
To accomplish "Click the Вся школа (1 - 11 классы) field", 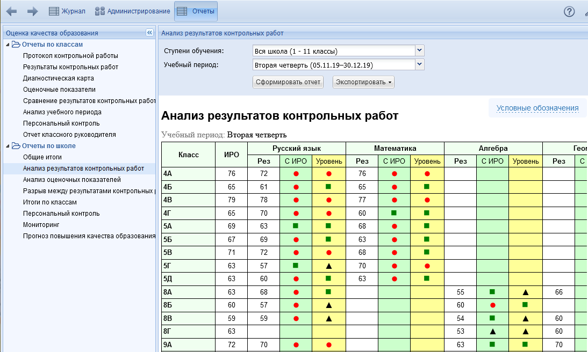I will [x=334, y=51].
